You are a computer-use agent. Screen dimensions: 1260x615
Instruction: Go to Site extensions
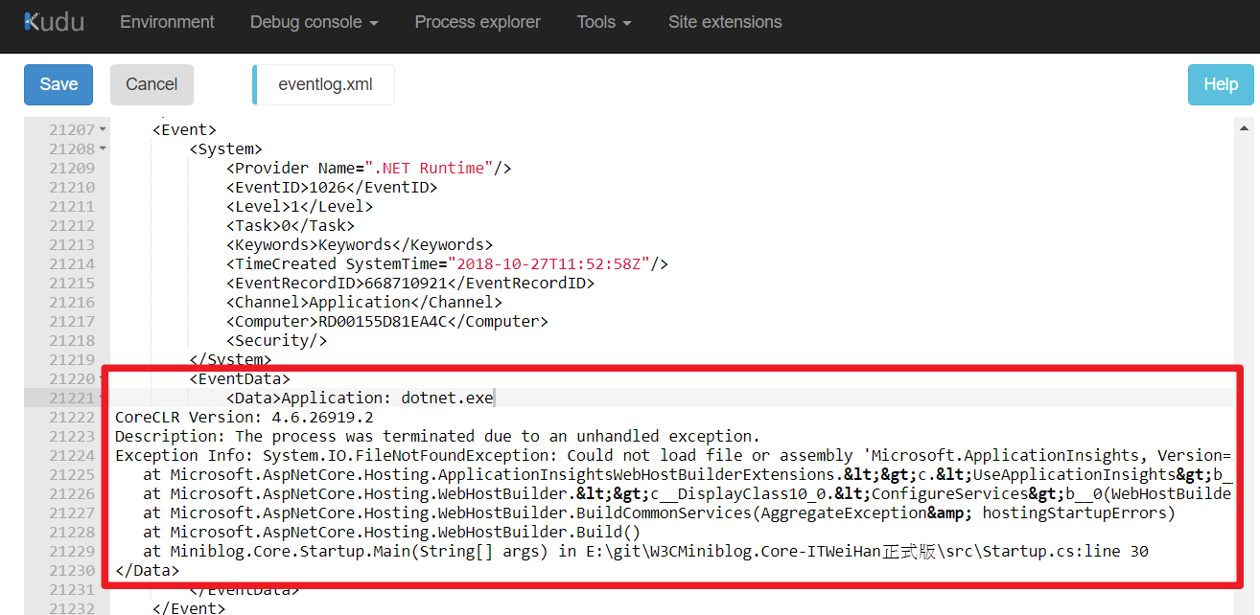(725, 22)
